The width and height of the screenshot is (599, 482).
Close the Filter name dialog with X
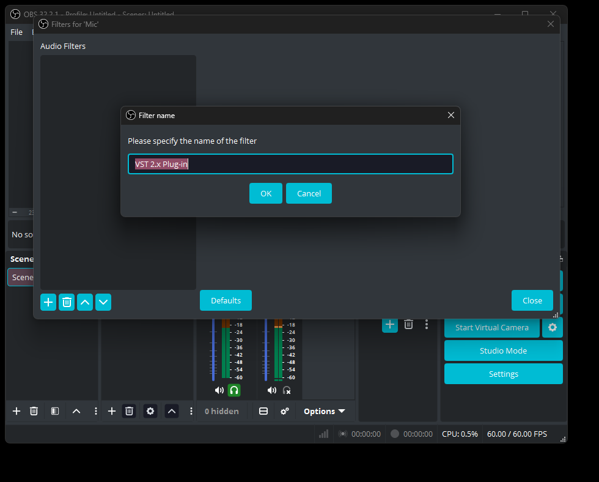[x=451, y=115]
